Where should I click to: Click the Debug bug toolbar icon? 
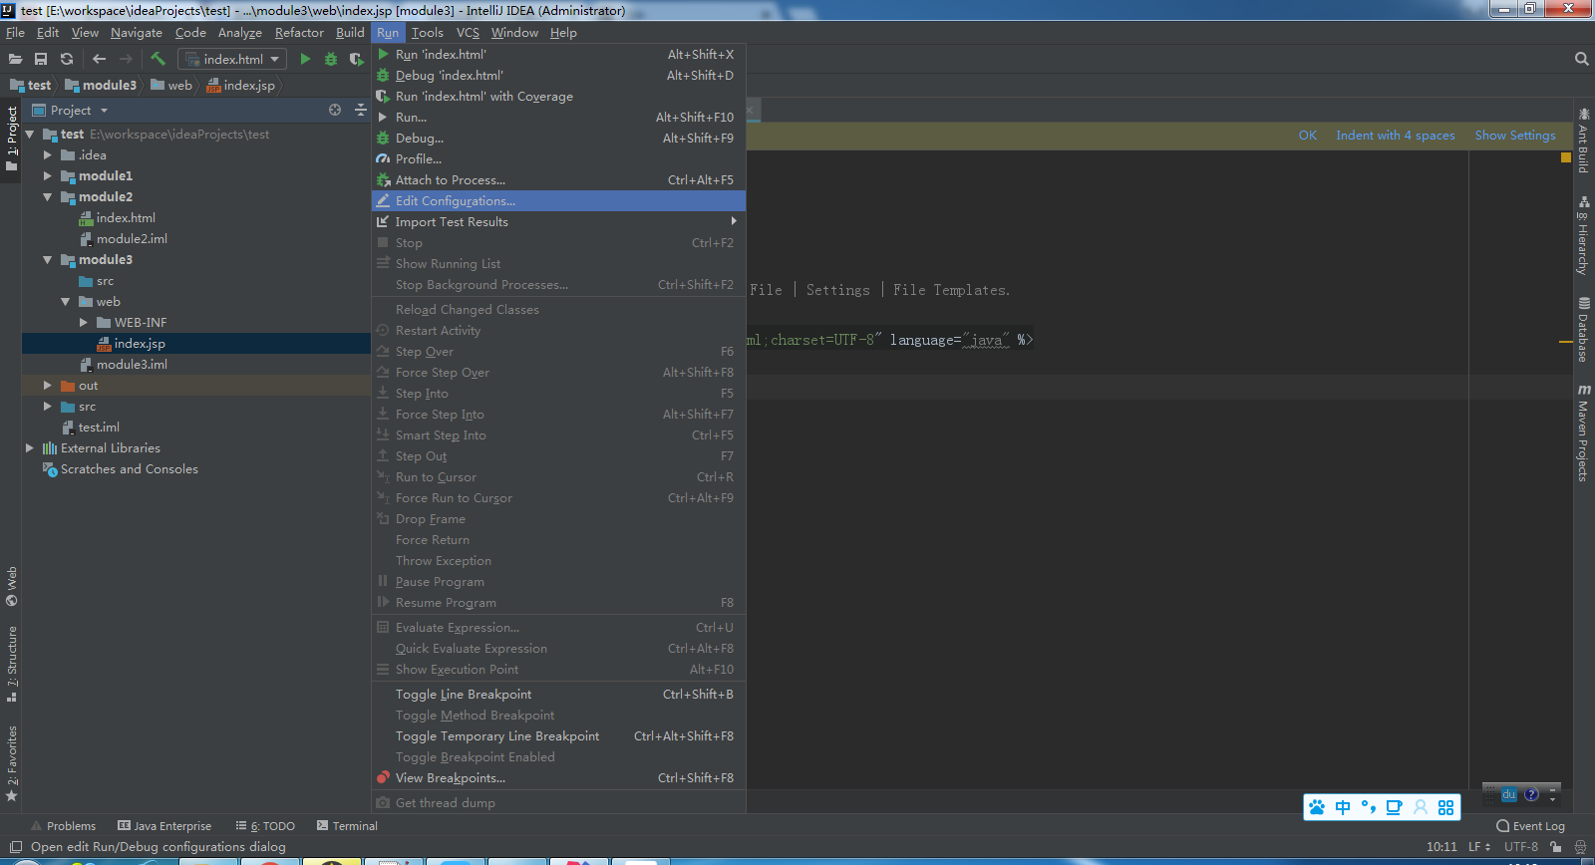(331, 59)
